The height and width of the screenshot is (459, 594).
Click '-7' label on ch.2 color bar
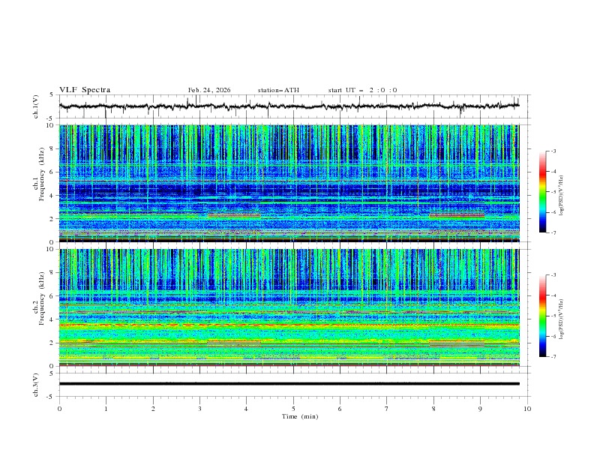click(553, 356)
